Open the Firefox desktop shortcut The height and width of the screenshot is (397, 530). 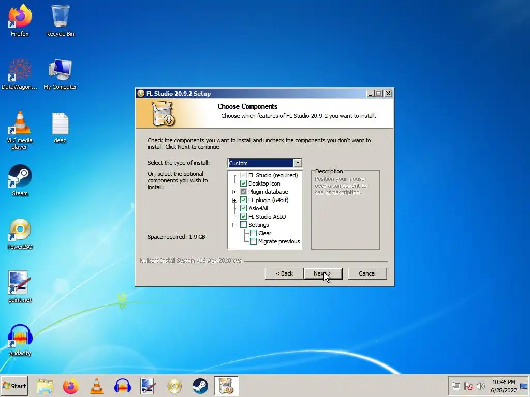[20, 20]
